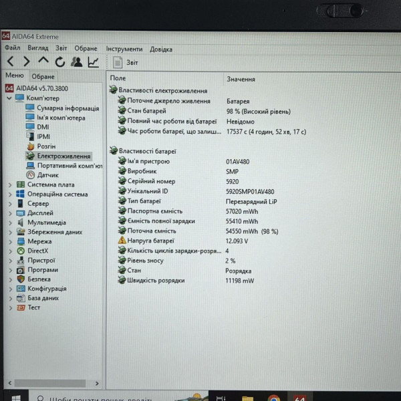Image resolution: width=401 pixels, height=401 pixels.
Task: Select the Рівень зносу row
Action: (x=176, y=261)
